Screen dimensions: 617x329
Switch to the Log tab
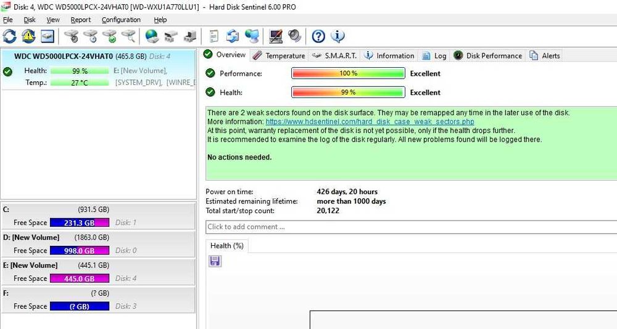[434, 56]
